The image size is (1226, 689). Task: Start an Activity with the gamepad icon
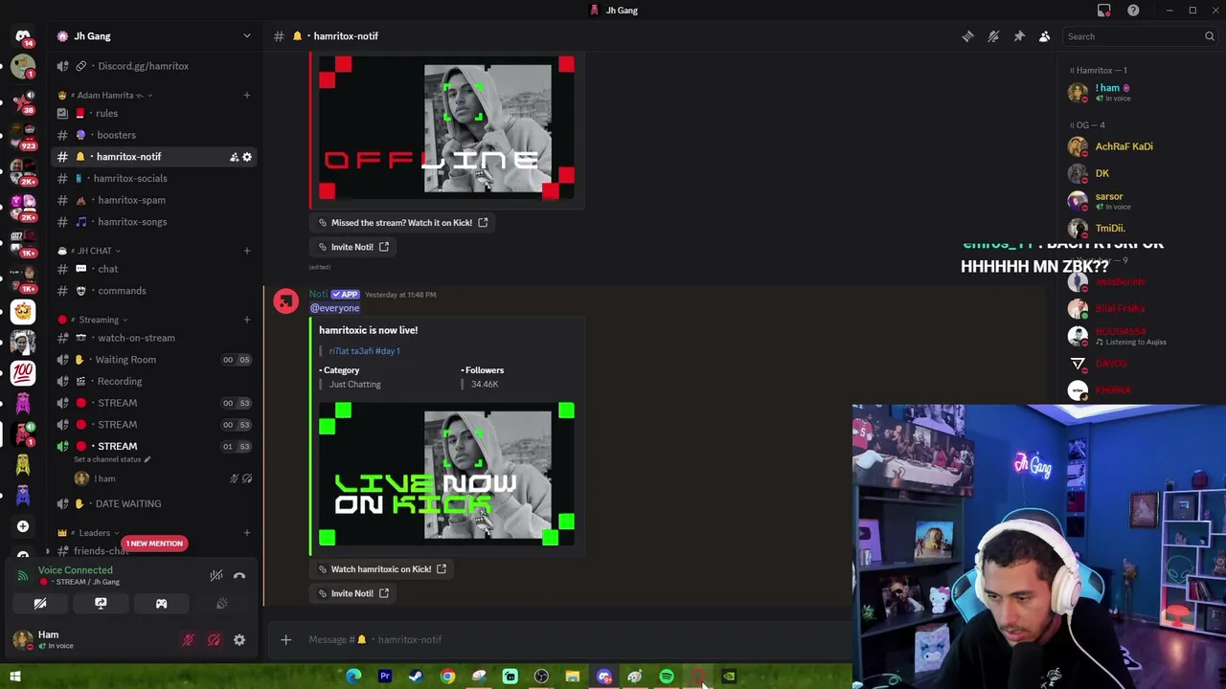click(161, 604)
